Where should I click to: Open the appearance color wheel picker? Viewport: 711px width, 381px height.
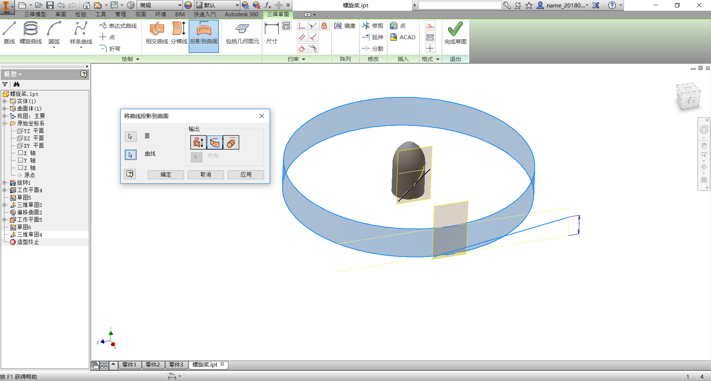tap(188, 5)
